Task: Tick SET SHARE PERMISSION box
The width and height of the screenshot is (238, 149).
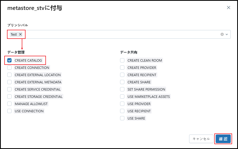Action: (122, 89)
